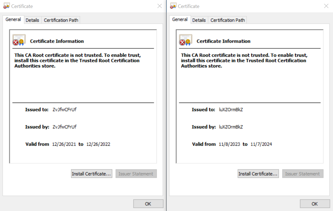The width and height of the screenshot is (333, 211).
Task: Click valid-from date 11/8/2023
Action: coord(230,144)
